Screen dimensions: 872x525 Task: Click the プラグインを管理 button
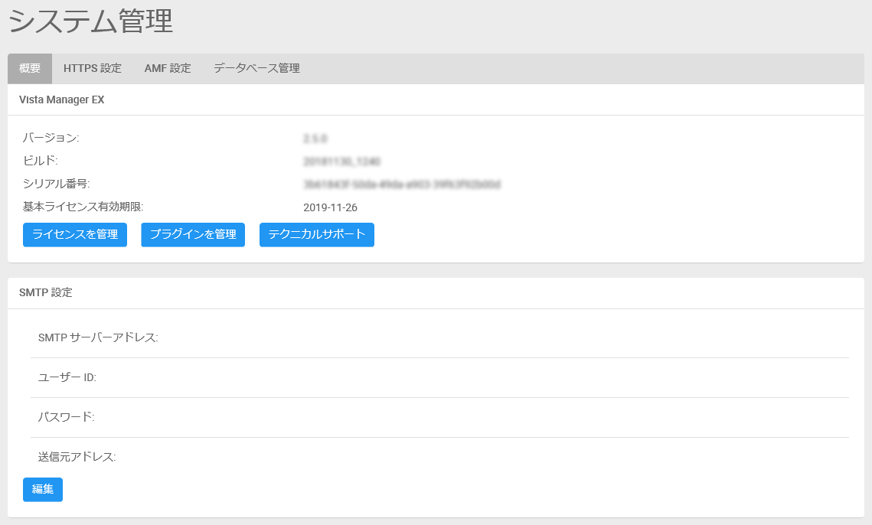(193, 235)
